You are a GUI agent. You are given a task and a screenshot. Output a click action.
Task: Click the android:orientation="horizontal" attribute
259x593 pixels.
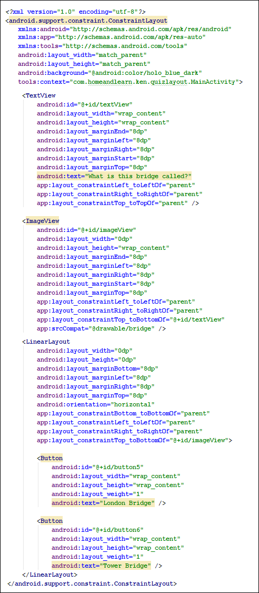pos(95,404)
